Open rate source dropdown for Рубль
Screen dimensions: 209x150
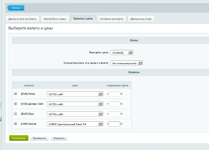pyautogui.click(x=75, y=94)
